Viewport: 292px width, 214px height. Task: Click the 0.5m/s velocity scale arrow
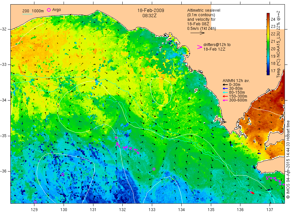click(197, 33)
